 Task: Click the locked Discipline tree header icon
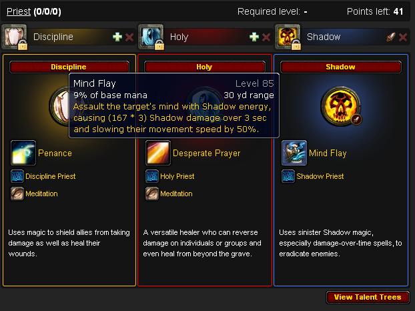14,37
